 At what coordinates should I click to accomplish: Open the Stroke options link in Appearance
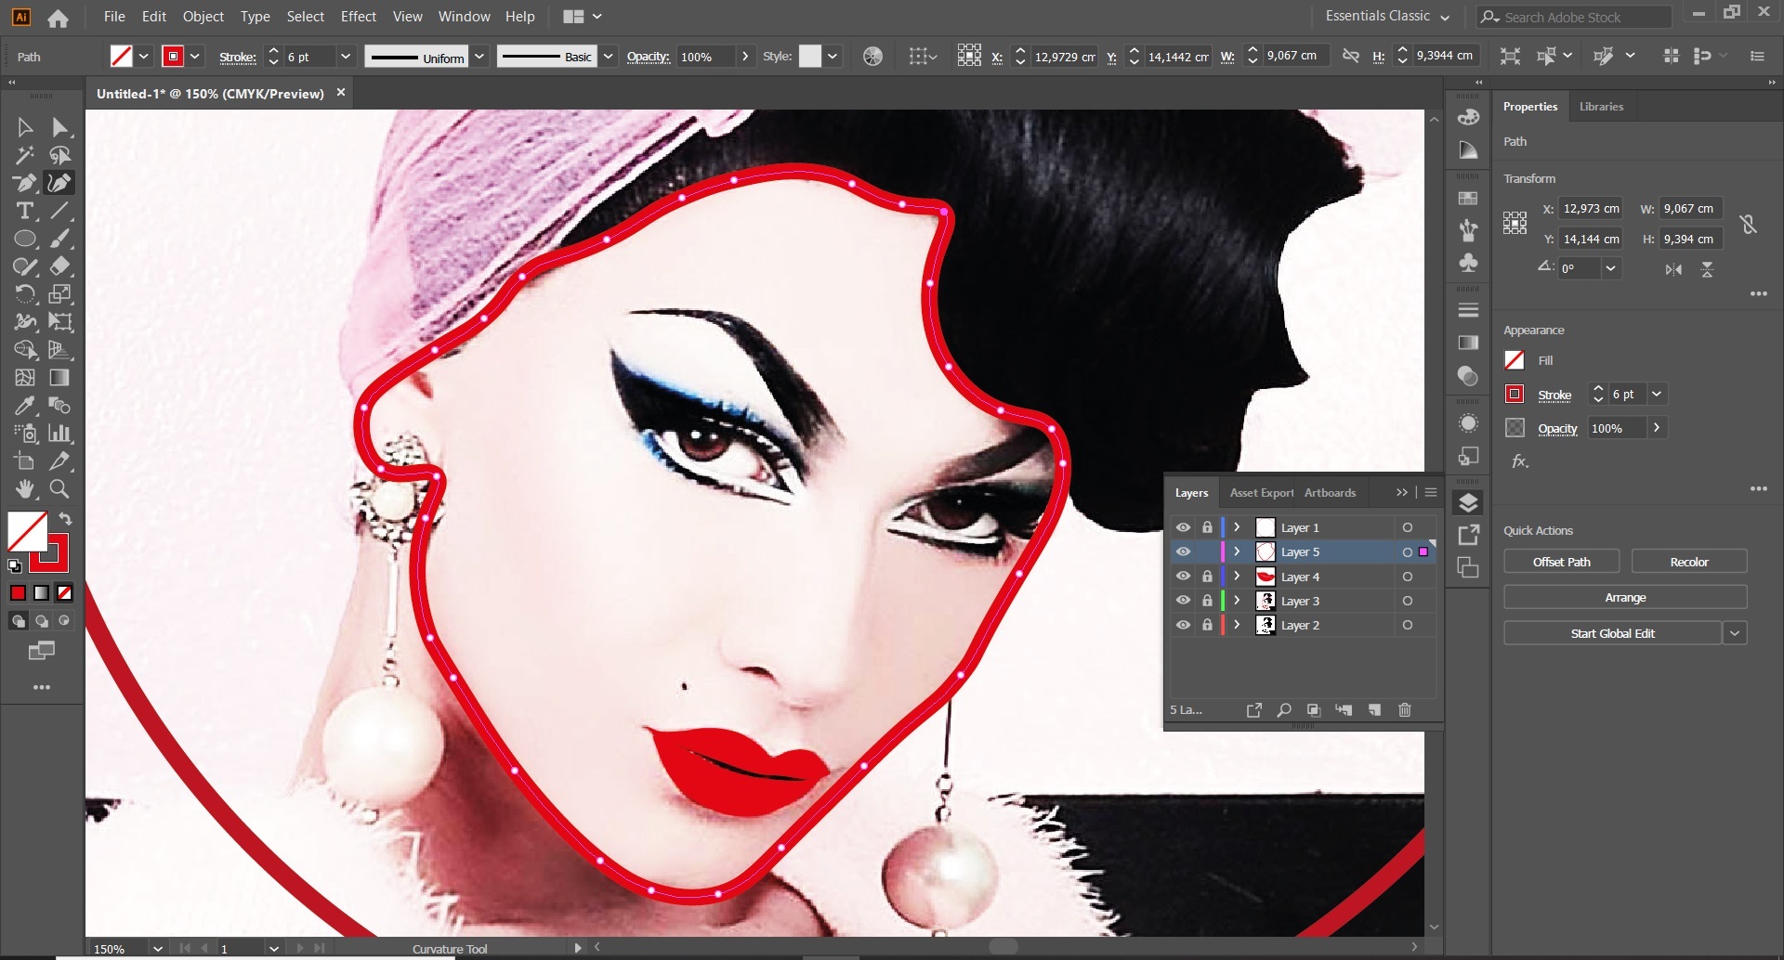[1554, 396]
